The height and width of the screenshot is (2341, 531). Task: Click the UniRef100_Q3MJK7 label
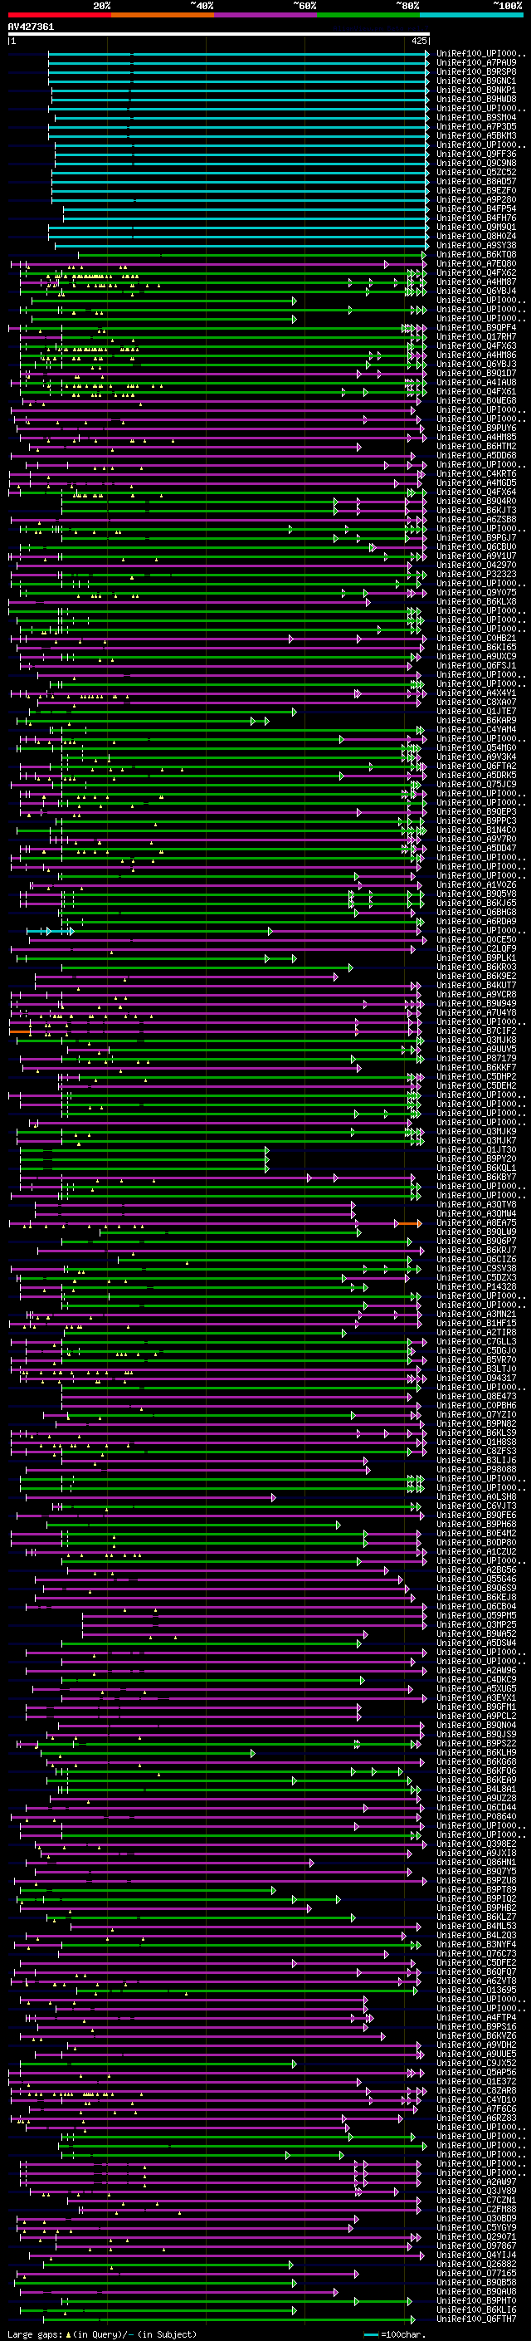(476, 1139)
